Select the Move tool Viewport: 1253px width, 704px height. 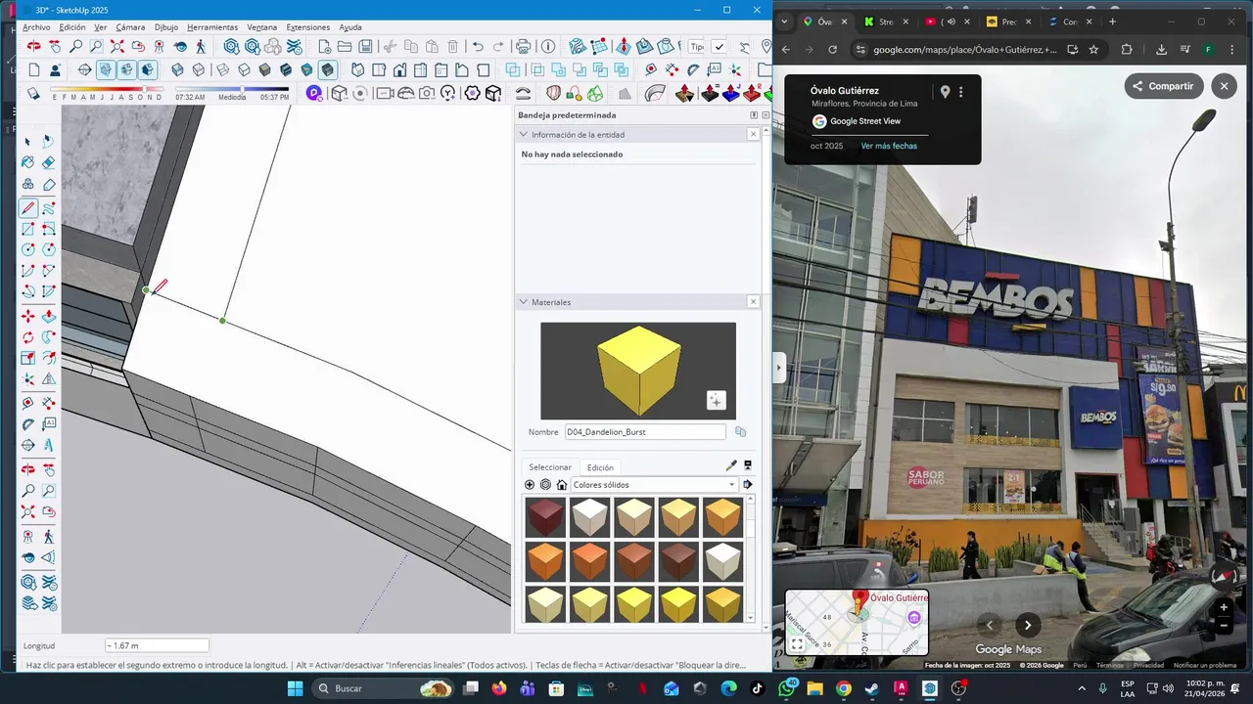click(27, 316)
